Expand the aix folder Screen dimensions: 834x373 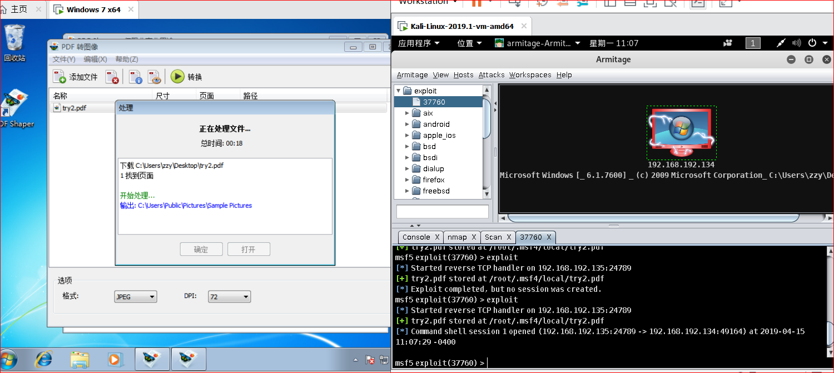(407, 113)
